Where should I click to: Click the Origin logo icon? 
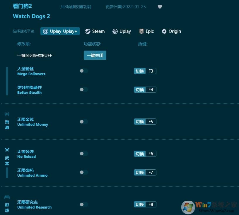point(164,31)
